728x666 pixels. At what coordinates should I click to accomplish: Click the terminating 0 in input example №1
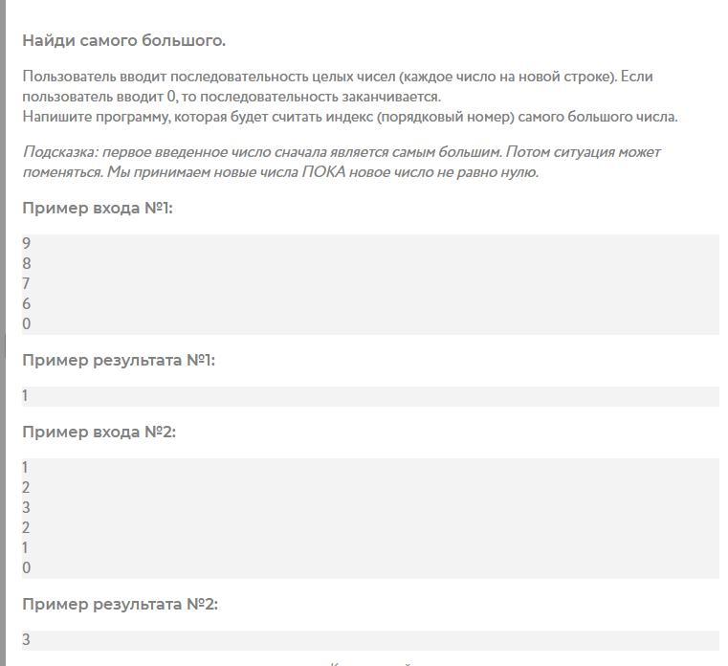27,323
